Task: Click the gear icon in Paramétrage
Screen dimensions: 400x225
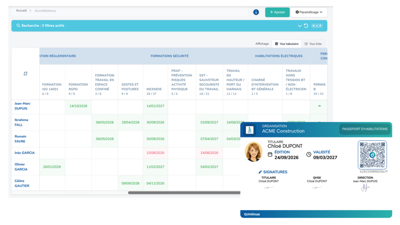Action: [297, 12]
